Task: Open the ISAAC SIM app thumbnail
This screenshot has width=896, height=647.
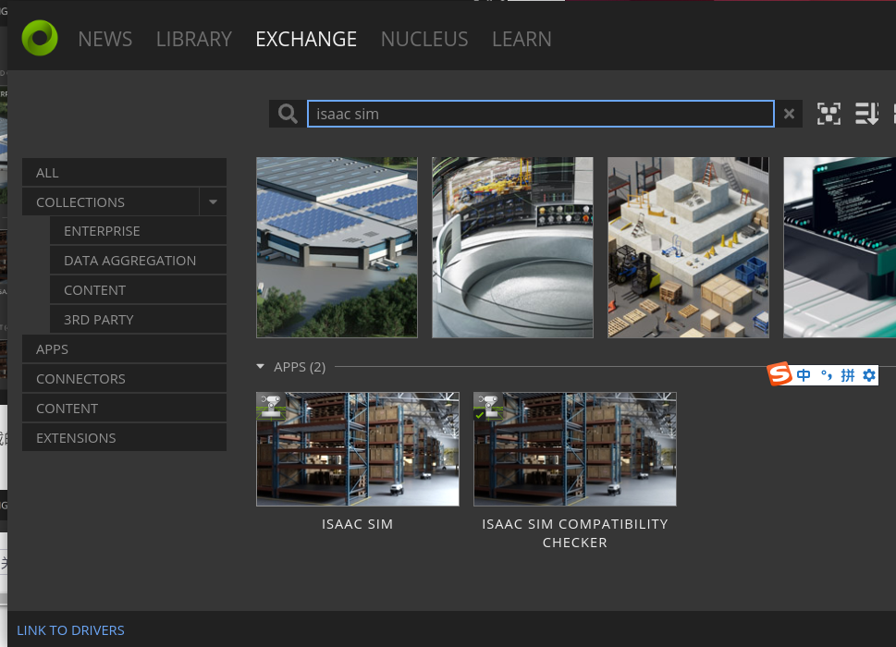Action: 358,449
